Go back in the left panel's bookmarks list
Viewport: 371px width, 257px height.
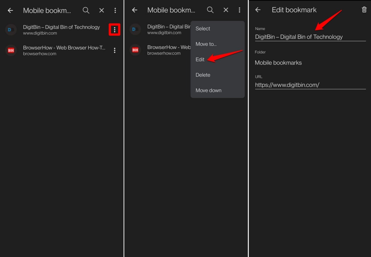(10, 10)
